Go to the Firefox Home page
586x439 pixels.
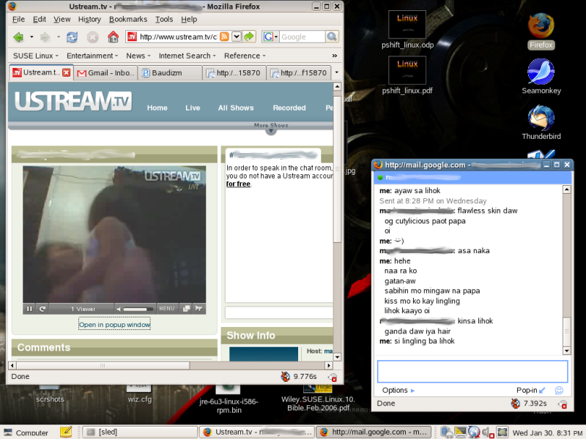pyautogui.click(x=113, y=37)
